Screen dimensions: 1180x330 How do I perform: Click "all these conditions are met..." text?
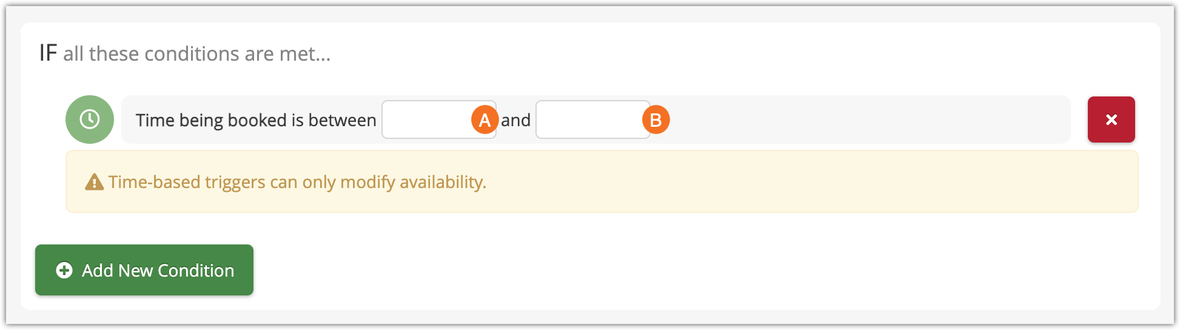[197, 54]
